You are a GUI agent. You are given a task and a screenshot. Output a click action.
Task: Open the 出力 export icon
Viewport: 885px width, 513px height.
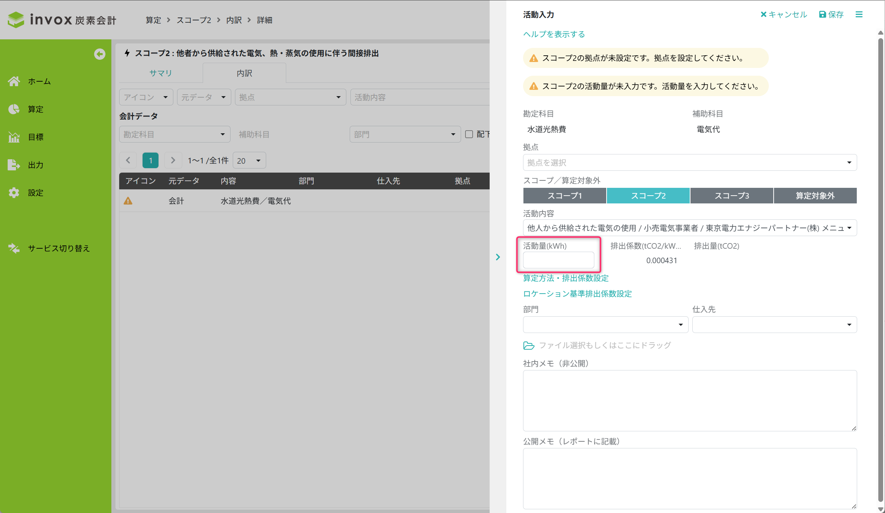[14, 165]
